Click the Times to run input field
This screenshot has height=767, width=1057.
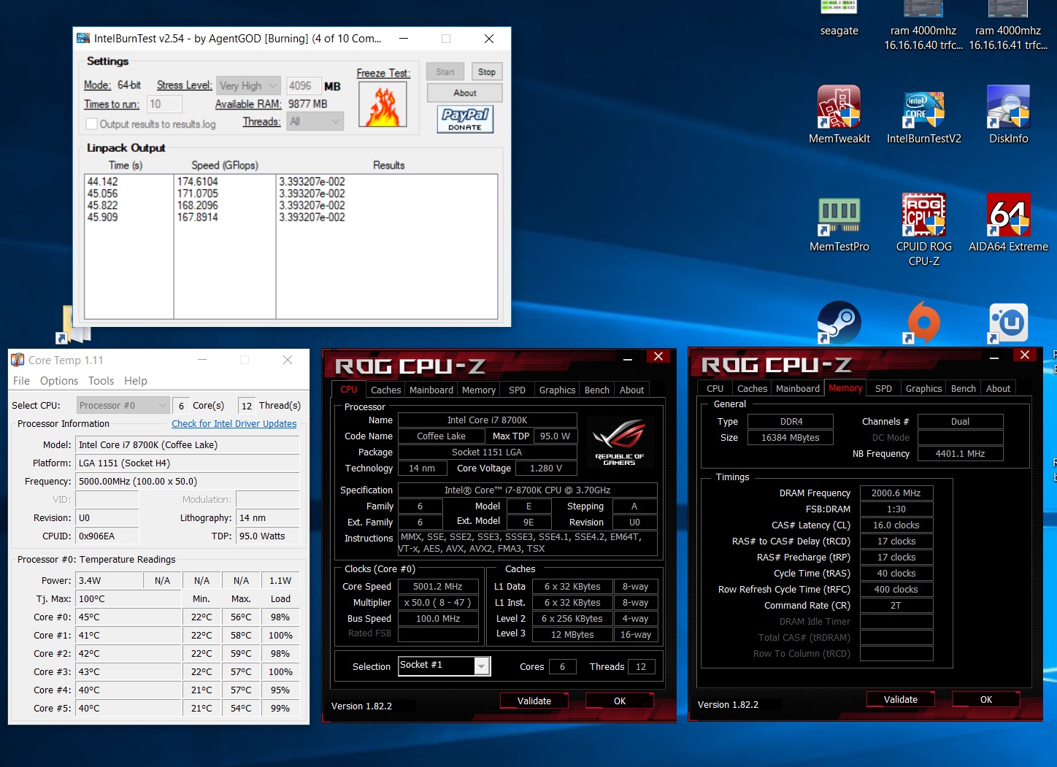[x=164, y=104]
